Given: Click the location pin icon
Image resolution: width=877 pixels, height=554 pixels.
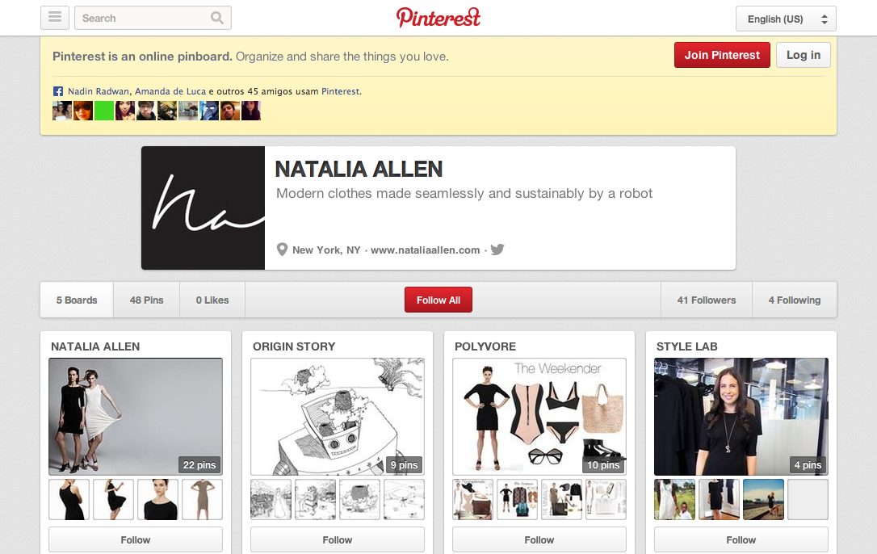Looking at the screenshot, I should click(282, 250).
